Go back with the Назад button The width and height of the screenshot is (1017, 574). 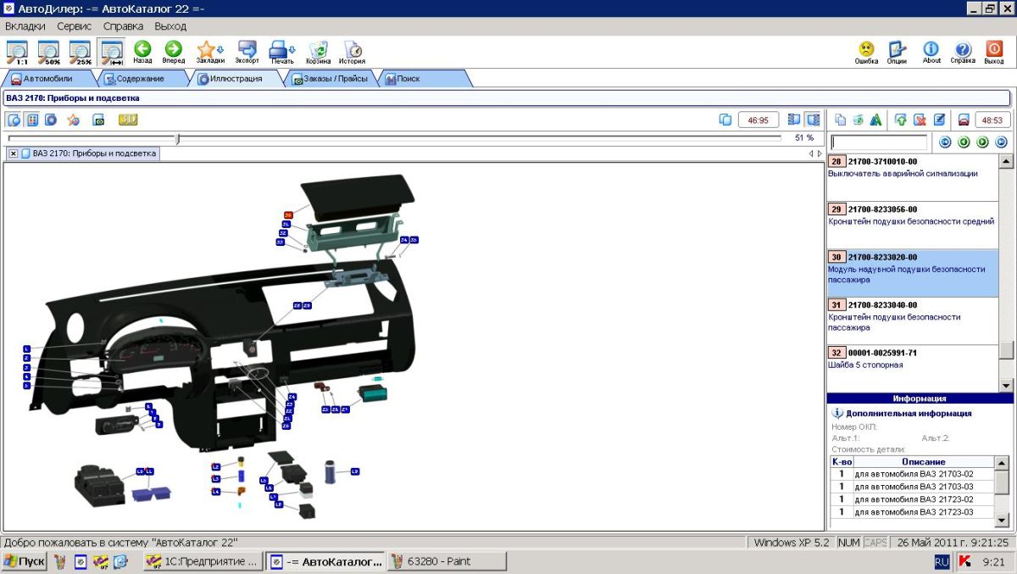[142, 52]
